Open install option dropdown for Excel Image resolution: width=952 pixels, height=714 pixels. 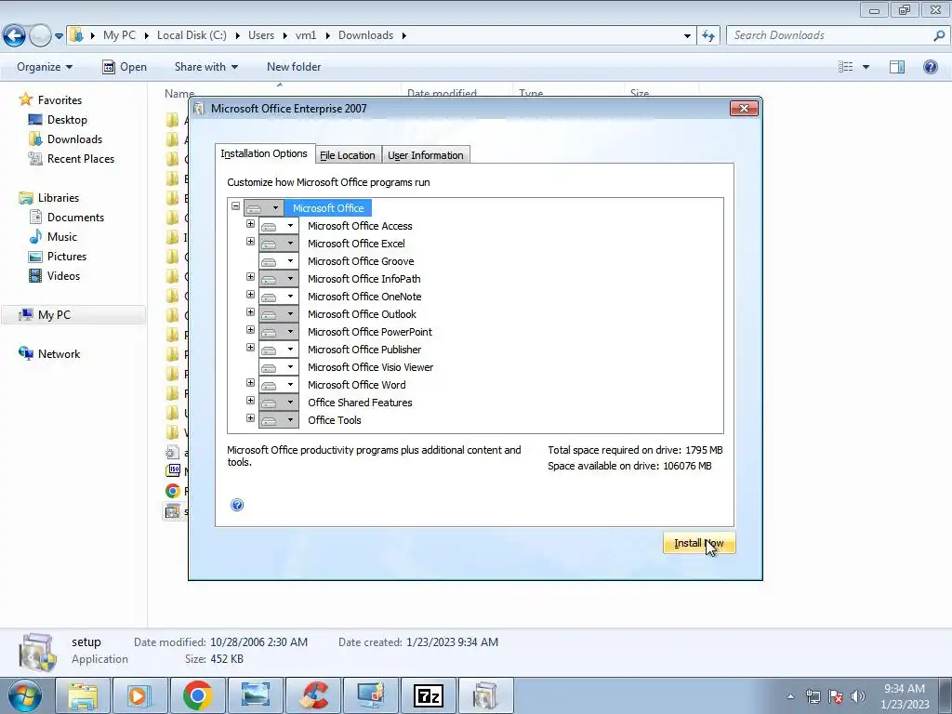tap(279, 243)
